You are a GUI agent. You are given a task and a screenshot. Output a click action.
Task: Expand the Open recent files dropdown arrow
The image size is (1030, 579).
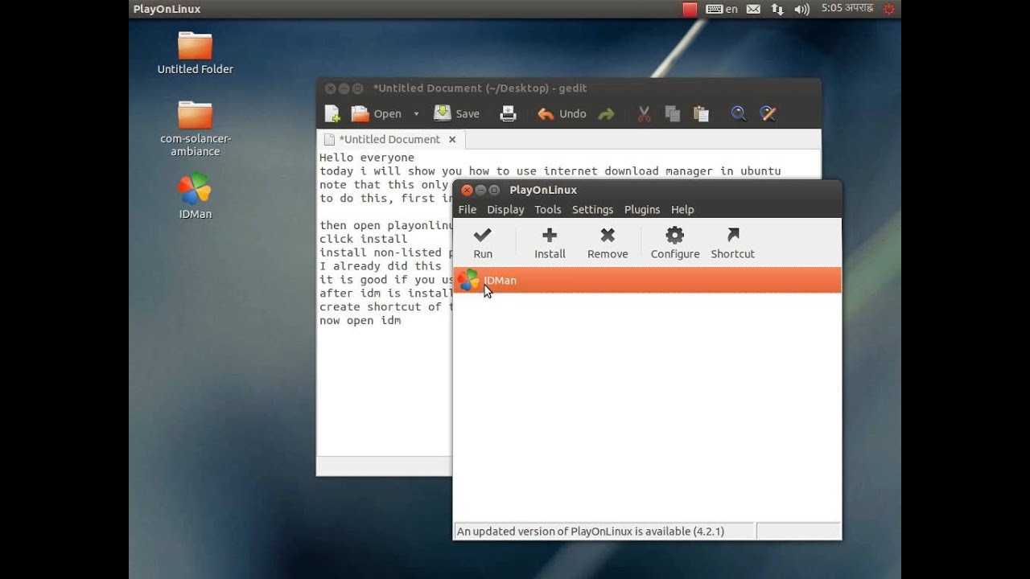(416, 114)
